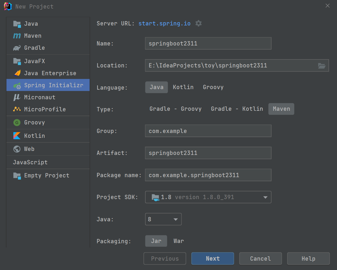Select Web in the project list
Screen dimensions: 337x270
point(48,149)
